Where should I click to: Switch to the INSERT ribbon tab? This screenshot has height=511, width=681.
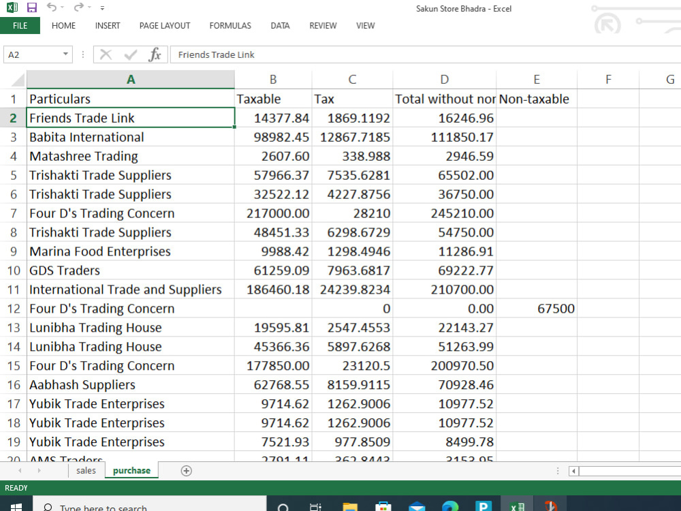(108, 26)
